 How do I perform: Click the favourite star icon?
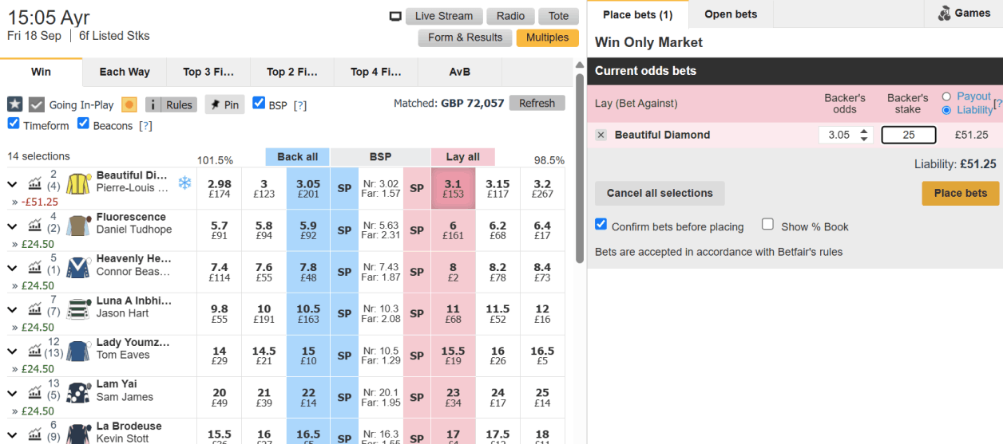point(15,104)
